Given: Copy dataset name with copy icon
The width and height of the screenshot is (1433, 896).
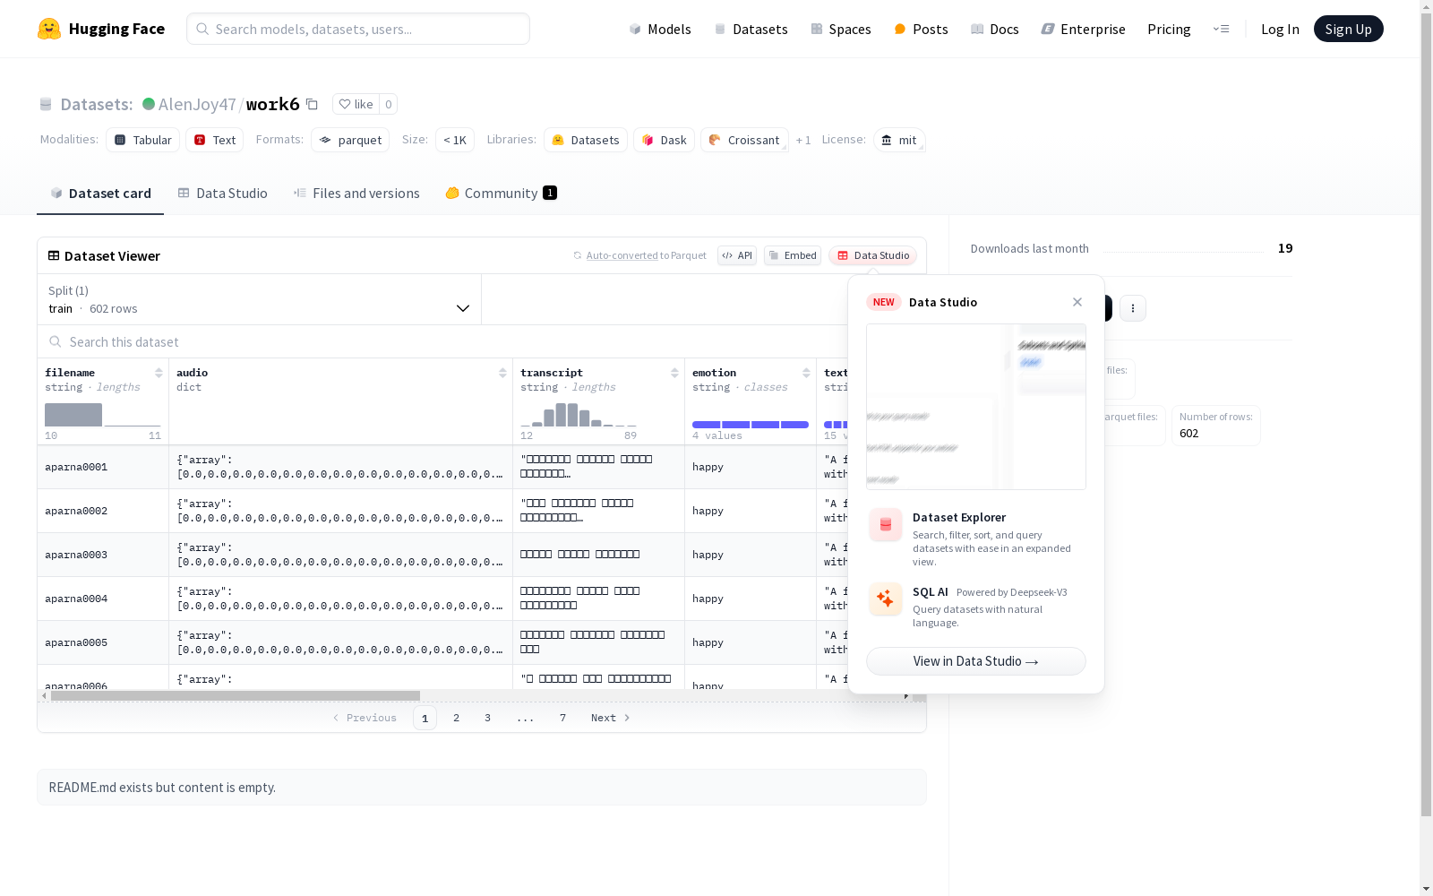Looking at the screenshot, I should pyautogui.click(x=312, y=104).
